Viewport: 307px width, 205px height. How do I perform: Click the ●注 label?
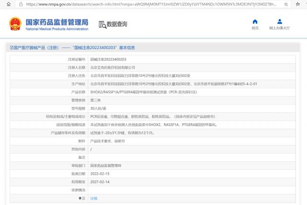pyautogui.click(x=82, y=198)
